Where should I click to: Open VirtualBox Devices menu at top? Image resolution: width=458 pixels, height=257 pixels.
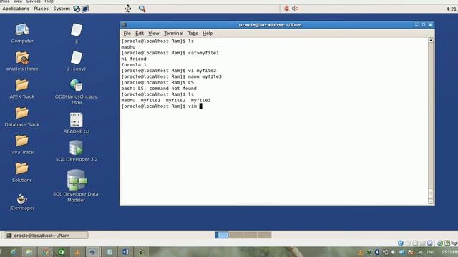[x=34, y=1]
